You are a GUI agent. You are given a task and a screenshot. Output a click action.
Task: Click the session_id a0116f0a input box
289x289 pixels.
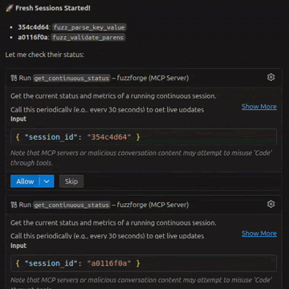[144, 263]
